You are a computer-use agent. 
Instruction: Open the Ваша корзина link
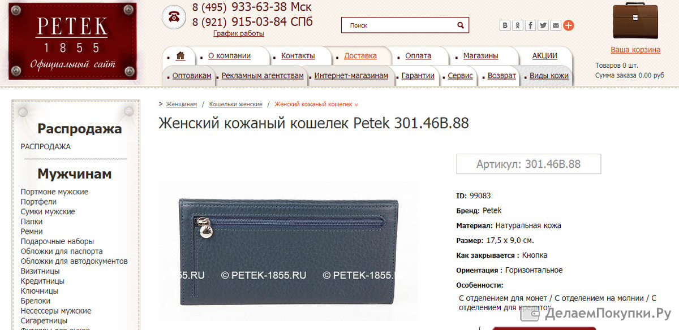pos(635,50)
